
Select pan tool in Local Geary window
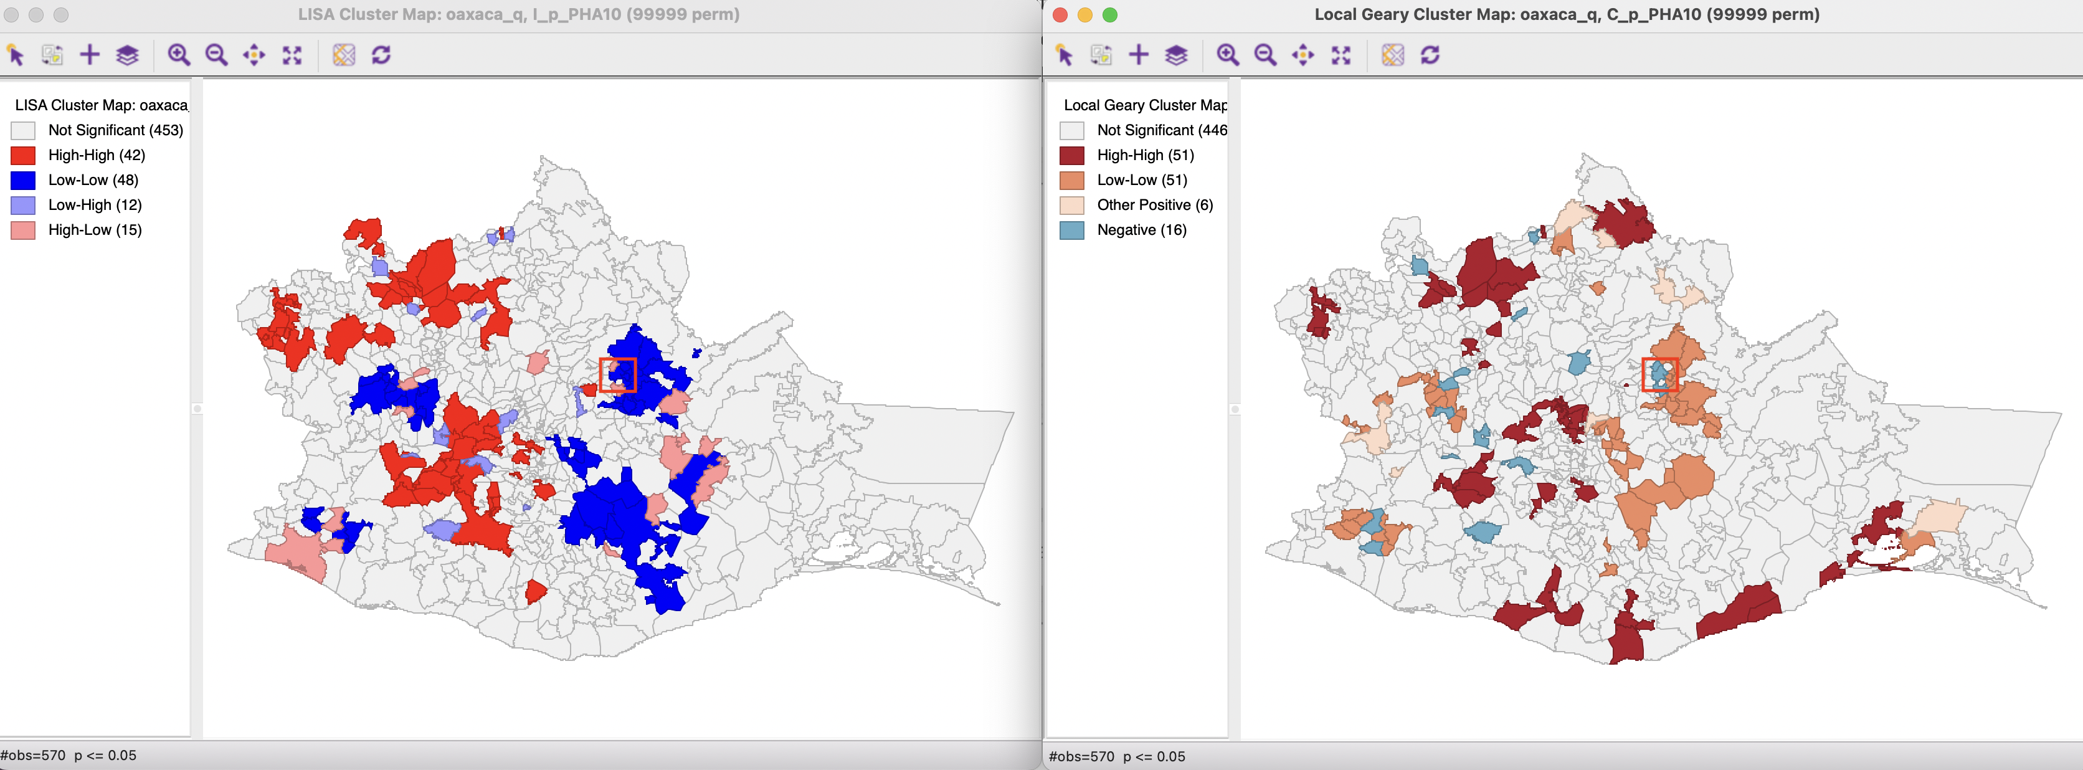pos(1302,55)
